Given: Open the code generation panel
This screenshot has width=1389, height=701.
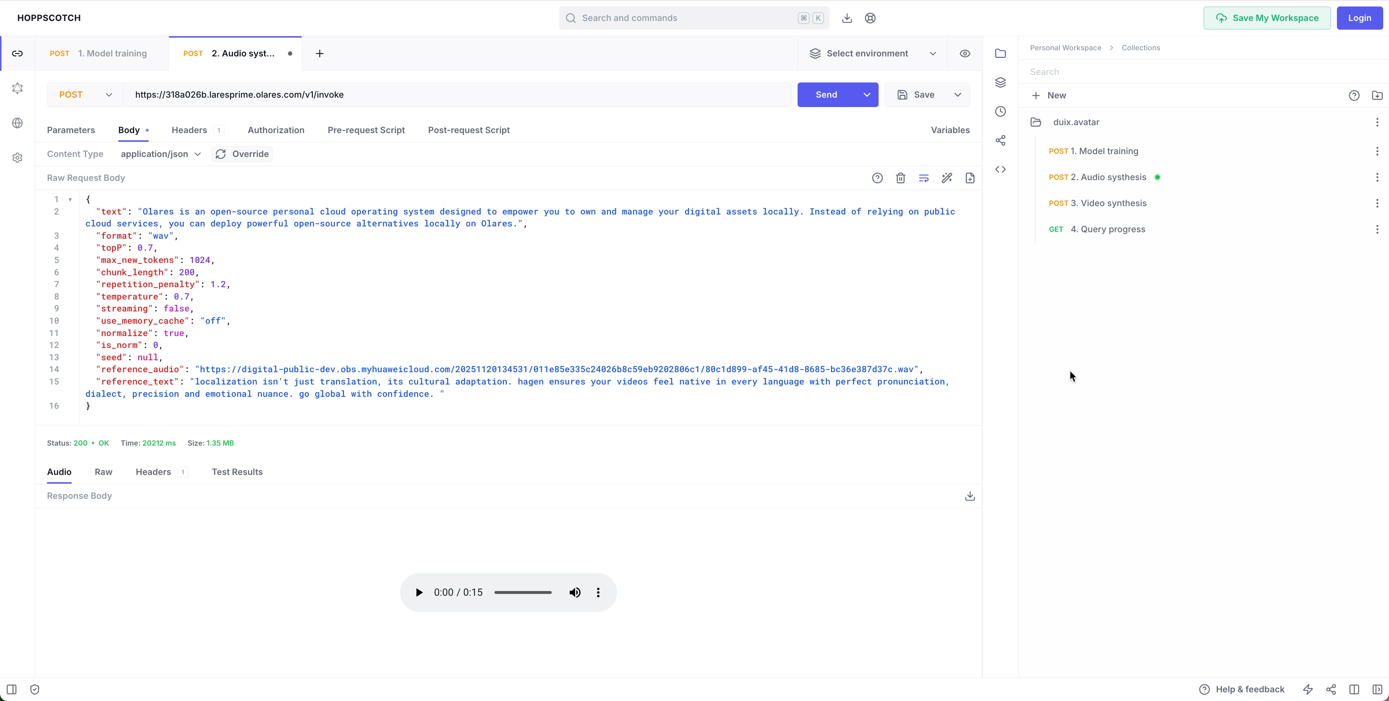Looking at the screenshot, I should coord(1001,169).
